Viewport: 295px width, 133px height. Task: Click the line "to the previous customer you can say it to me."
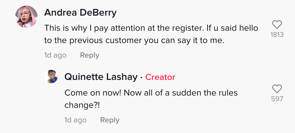point(134,41)
